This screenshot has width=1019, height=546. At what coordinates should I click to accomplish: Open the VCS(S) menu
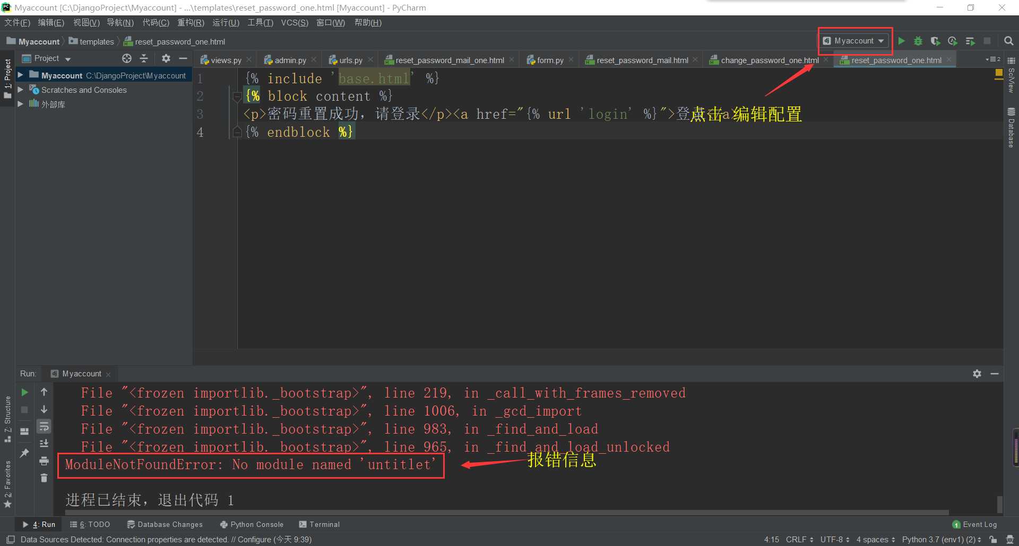295,23
